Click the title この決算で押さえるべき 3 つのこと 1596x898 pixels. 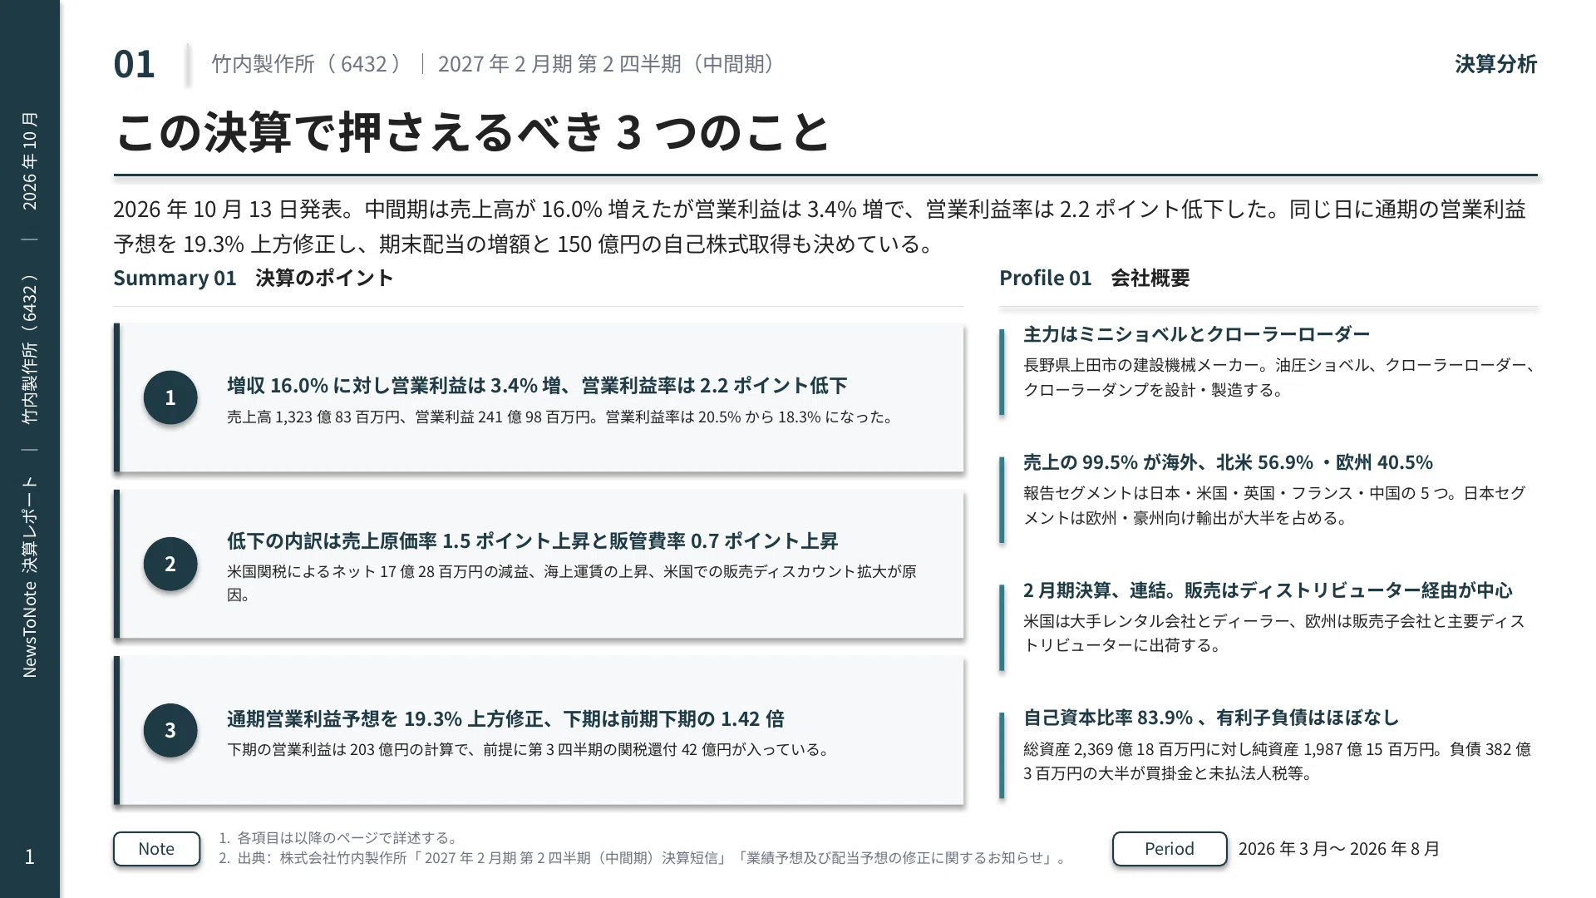[x=472, y=131]
